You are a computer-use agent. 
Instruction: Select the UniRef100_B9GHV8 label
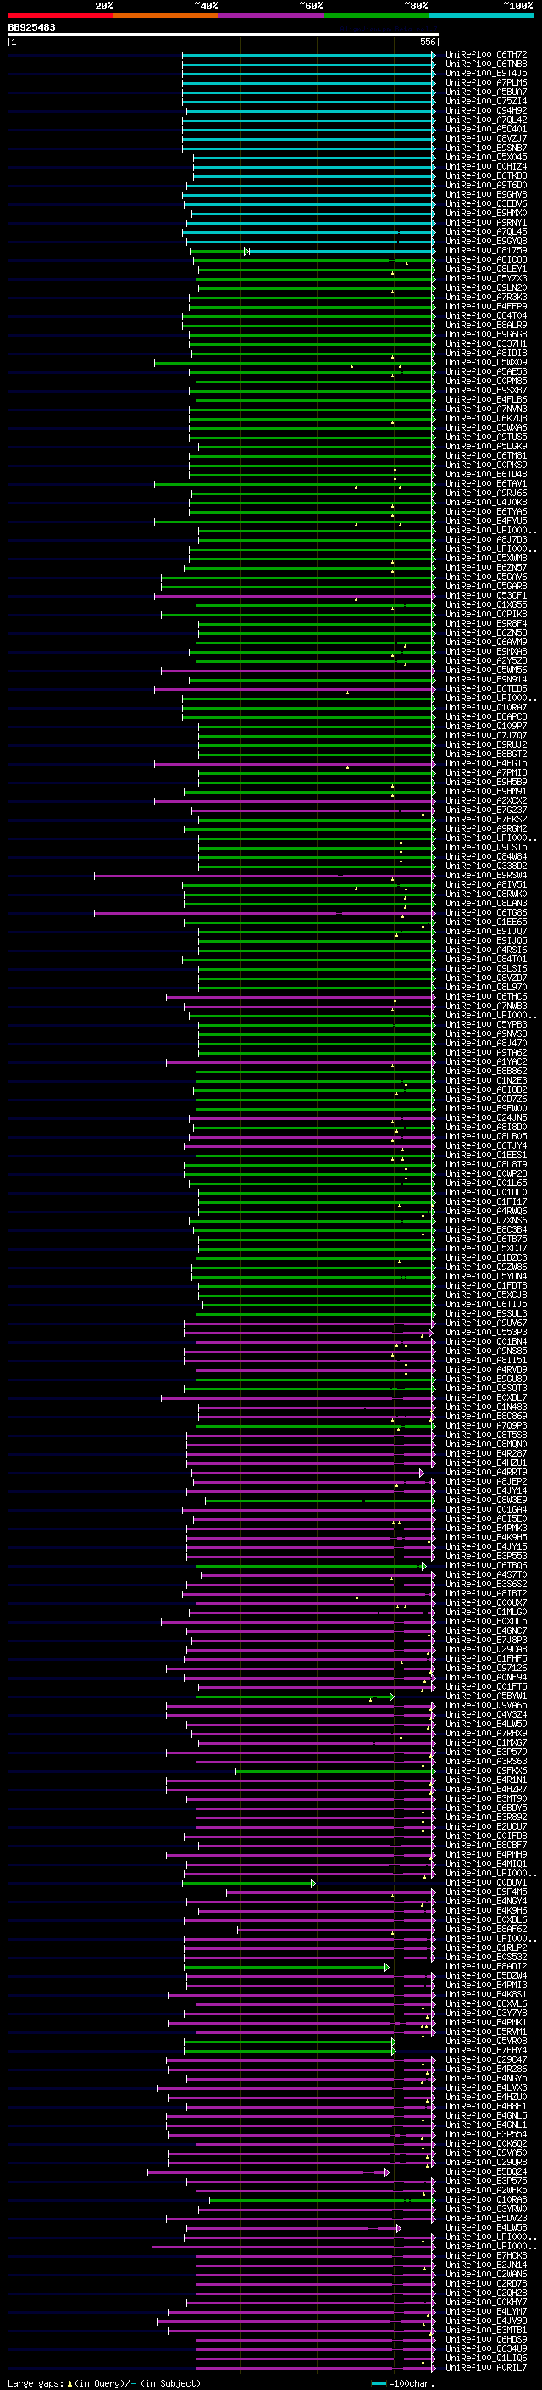tap(486, 195)
